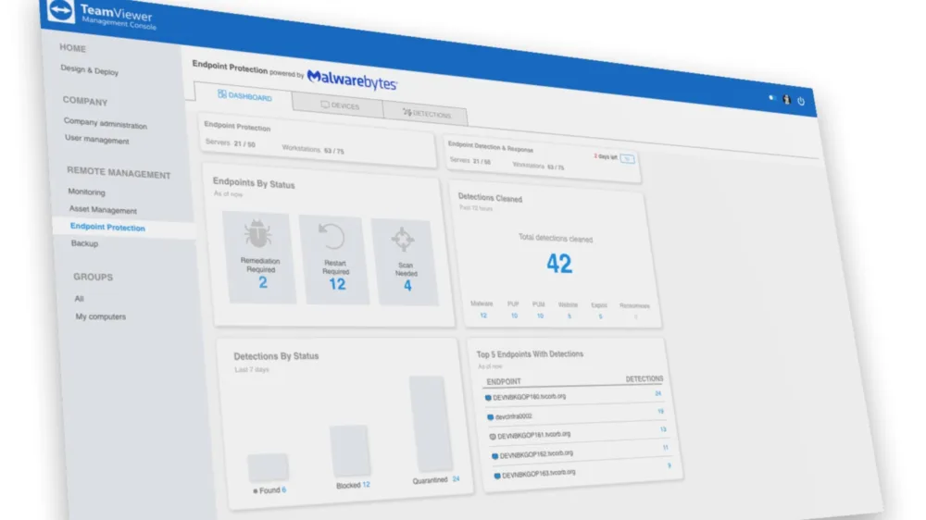Click device icon next to DEVNBKGOP162.tvcorb.org
This screenshot has height=520, width=926.
(494, 456)
